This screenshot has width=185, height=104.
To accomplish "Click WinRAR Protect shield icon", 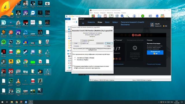I will tap(157, 16).
